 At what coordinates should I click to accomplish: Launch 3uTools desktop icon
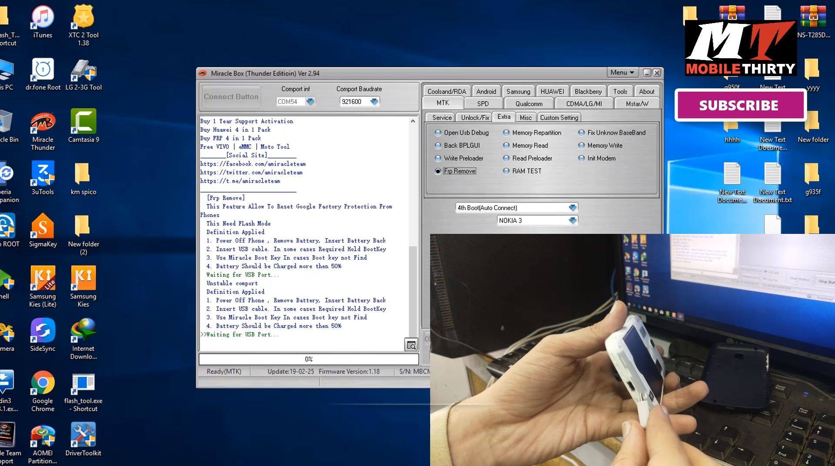[43, 178]
